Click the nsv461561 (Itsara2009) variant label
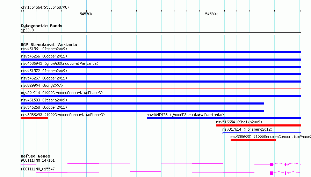This screenshot has width=311, height=177. (44, 49)
